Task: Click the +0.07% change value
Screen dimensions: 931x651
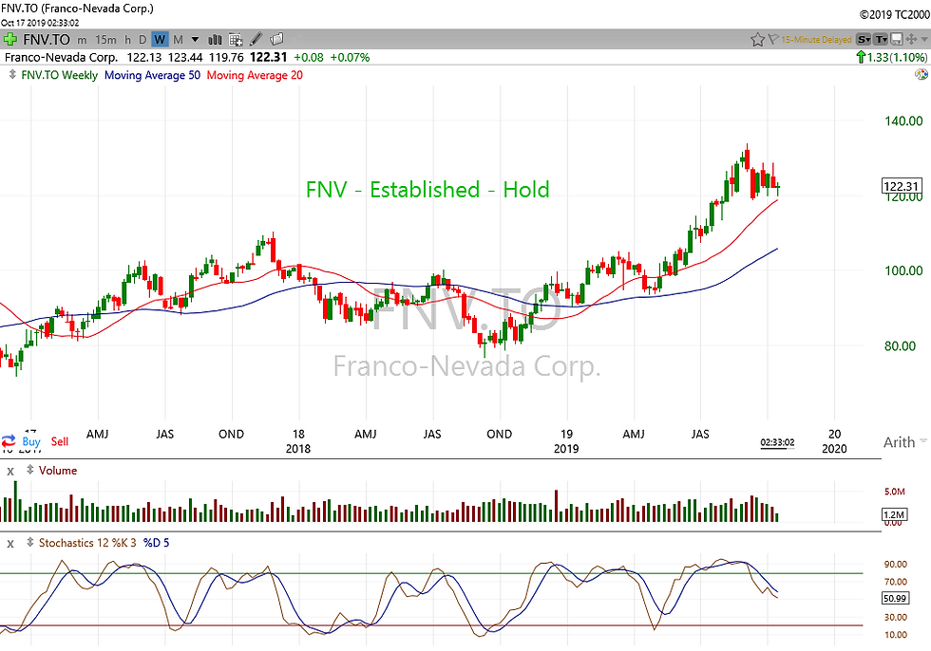Action: pyautogui.click(x=350, y=58)
